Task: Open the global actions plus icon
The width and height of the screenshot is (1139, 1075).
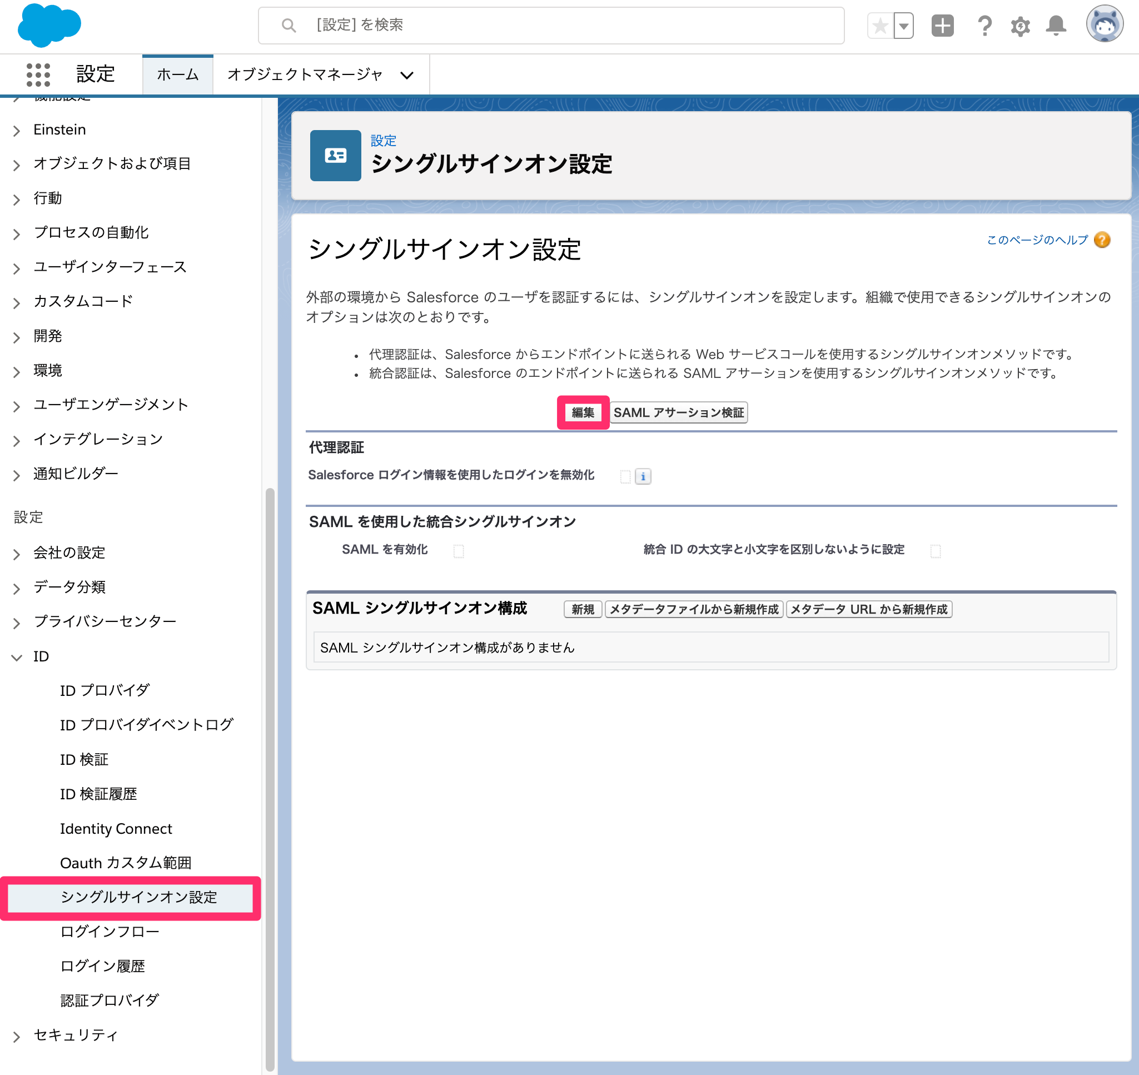Action: click(942, 26)
